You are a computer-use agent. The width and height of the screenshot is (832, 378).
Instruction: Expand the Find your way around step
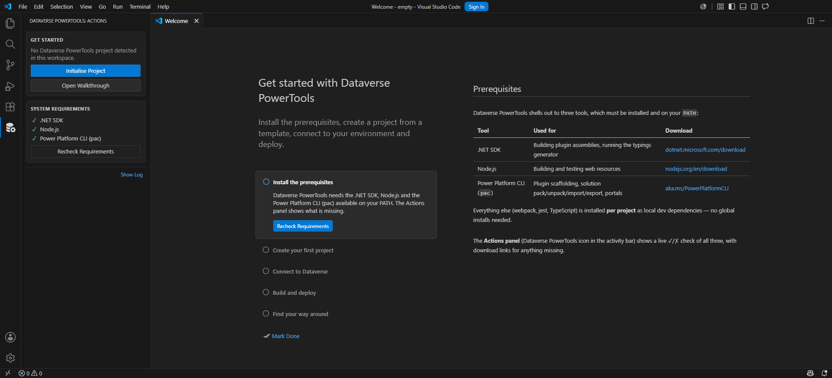click(x=300, y=314)
